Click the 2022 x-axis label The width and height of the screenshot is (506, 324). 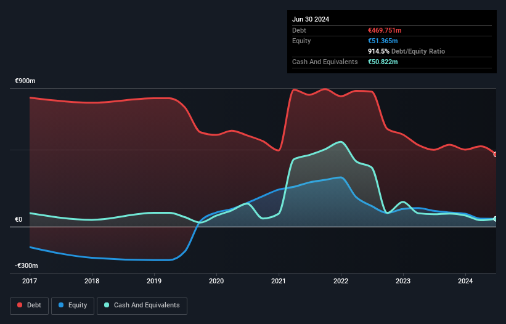(341, 281)
